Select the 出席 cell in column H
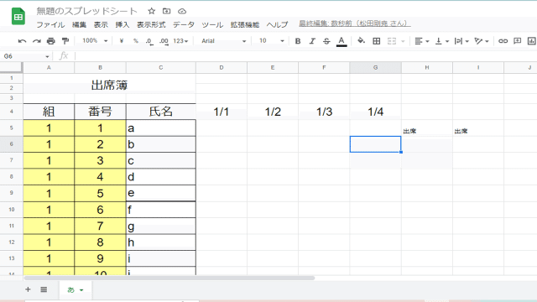 click(x=427, y=128)
